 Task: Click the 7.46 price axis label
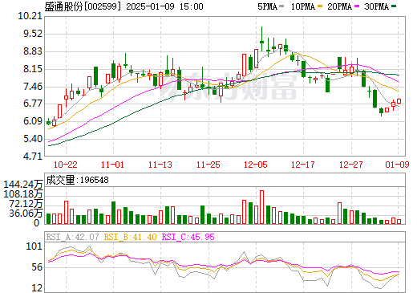point(33,87)
